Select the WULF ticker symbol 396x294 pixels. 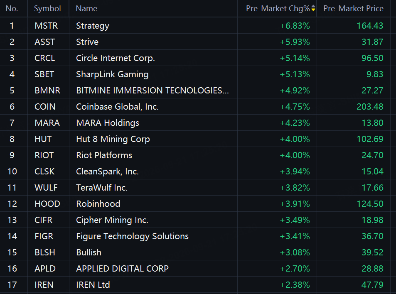46,188
